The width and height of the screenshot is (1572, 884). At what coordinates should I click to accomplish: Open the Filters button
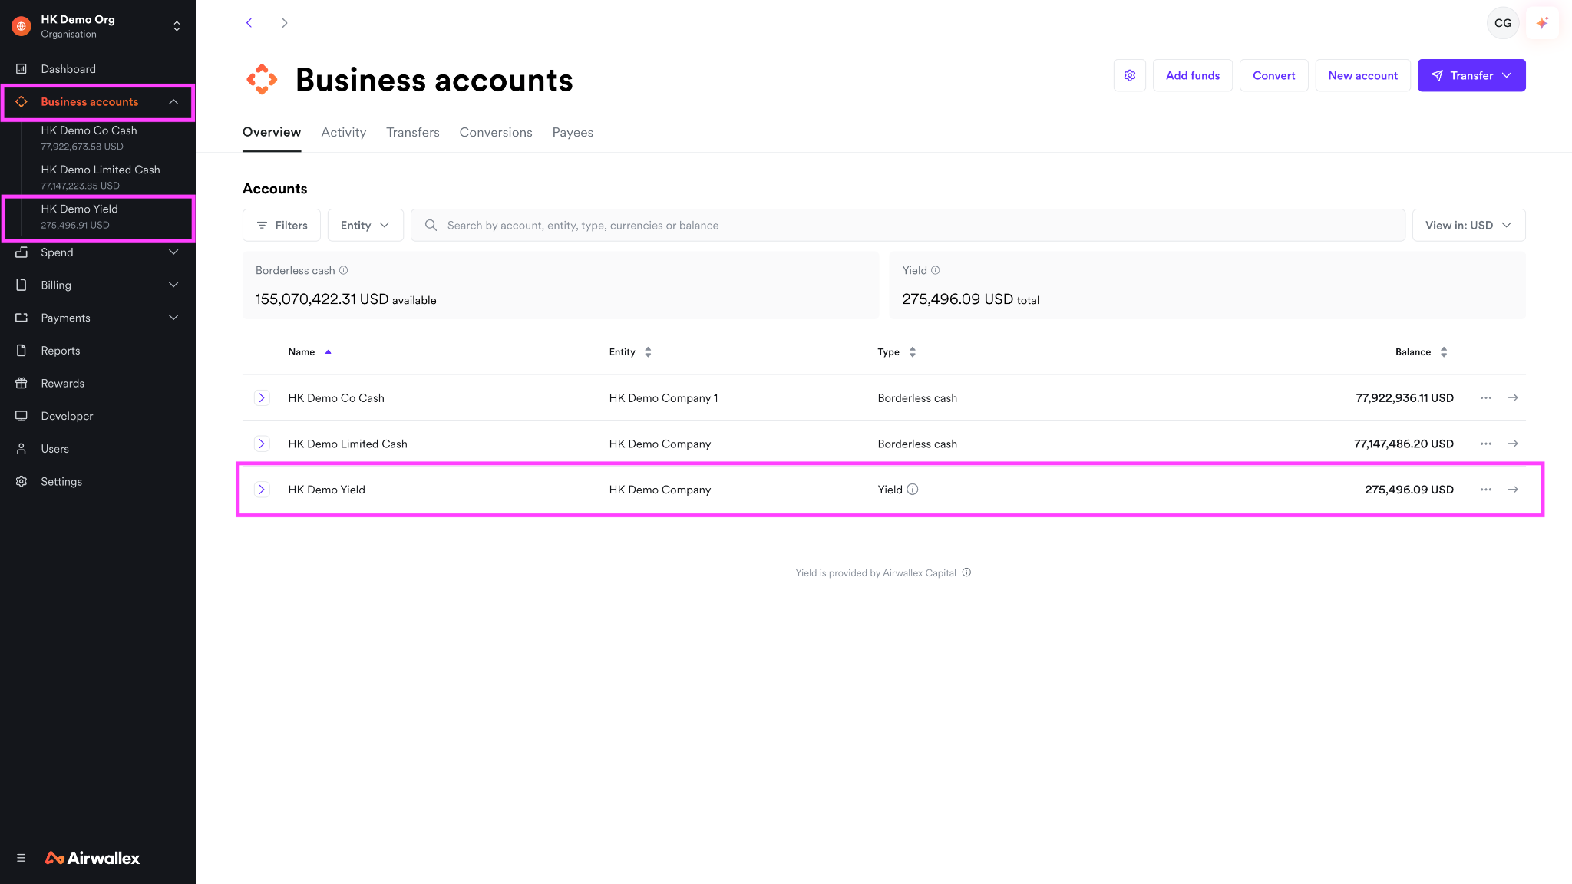coord(282,225)
